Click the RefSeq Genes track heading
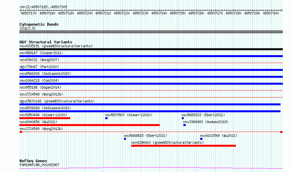Viewport: 292px width, 172px height. point(33,161)
